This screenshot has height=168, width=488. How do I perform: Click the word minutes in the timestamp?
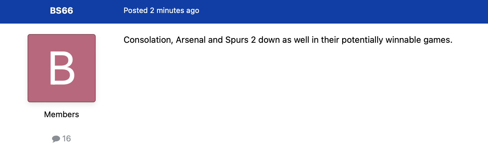point(170,11)
